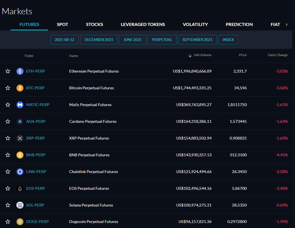
Task: Select the Futures tab
Action: click(29, 25)
